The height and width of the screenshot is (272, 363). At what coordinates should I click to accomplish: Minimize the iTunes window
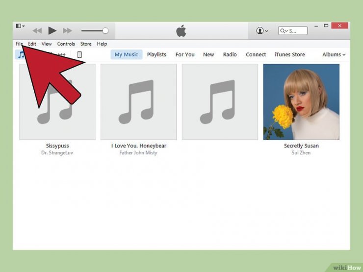click(316, 26)
